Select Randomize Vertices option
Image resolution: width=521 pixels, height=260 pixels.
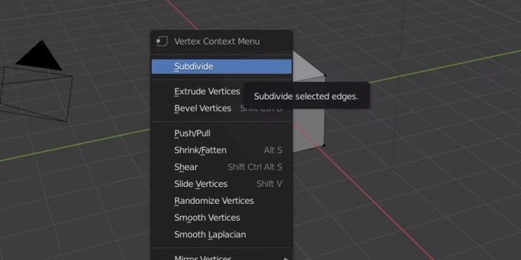click(221, 201)
